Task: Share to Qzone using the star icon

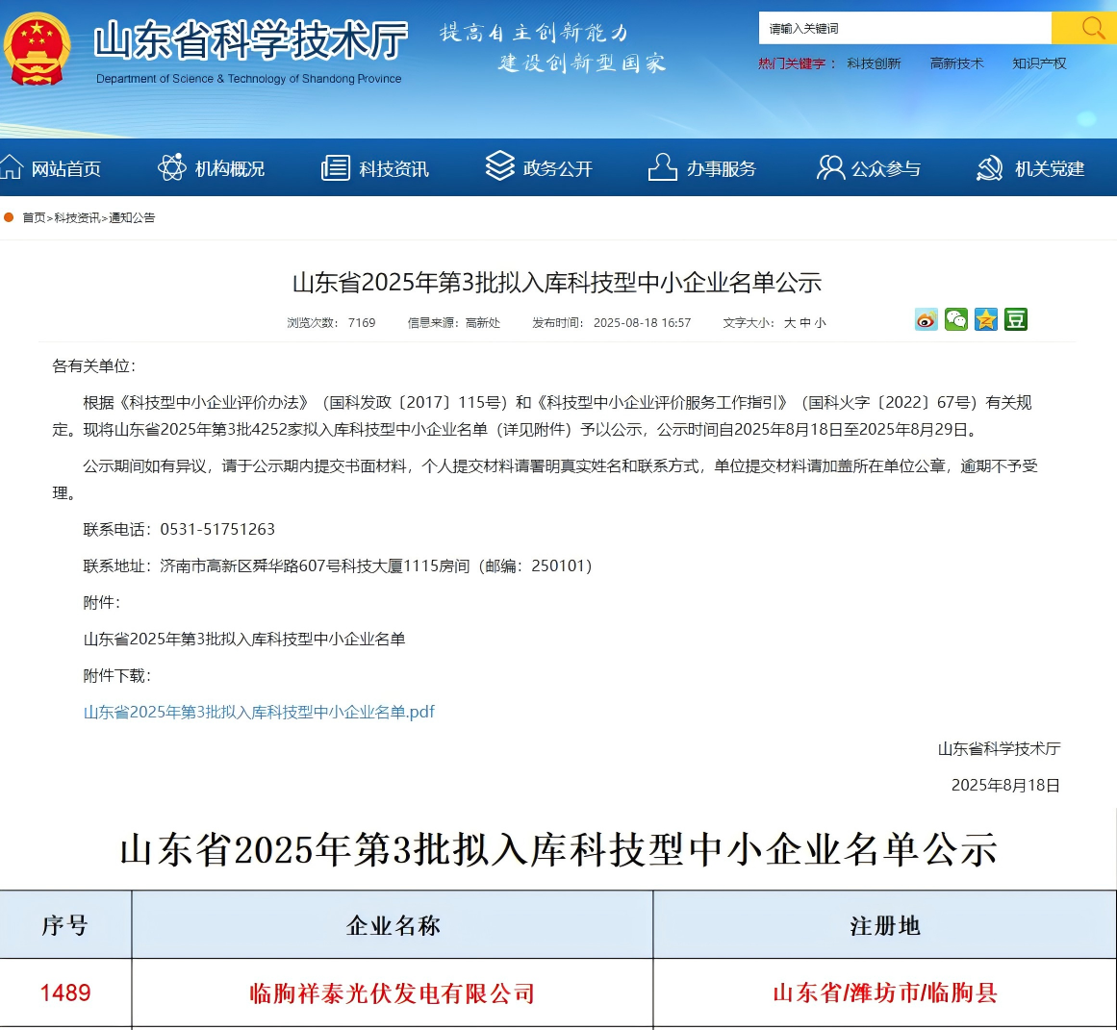Action: [x=985, y=318]
